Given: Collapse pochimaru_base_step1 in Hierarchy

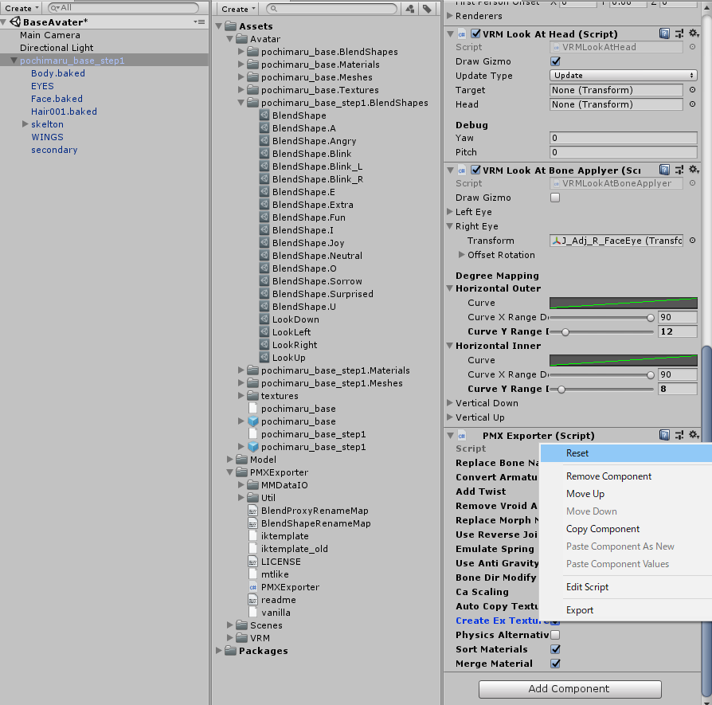Looking at the screenshot, I should click(x=14, y=61).
